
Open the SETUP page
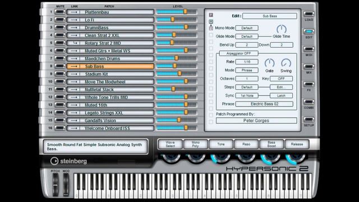click(x=309, y=120)
